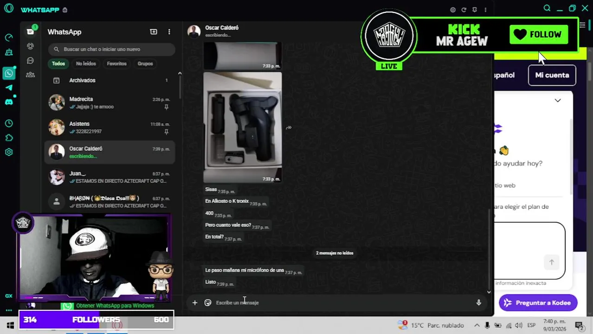The width and height of the screenshot is (593, 334).
Task: Open the GX Control speedometer sidebar icon
Action: tap(9, 38)
